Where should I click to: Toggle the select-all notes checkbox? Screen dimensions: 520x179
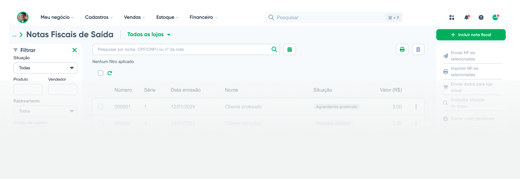point(101,73)
